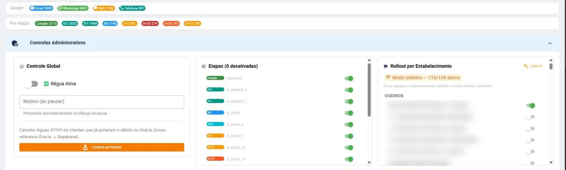The image size is (566, 170).
Task: Click the D+7 badge beside D_MAIS_7
Action: coord(215,136)
